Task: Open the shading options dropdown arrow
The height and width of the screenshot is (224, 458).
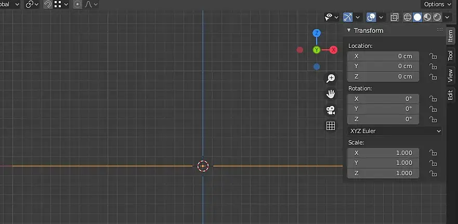Action: [x=447, y=18]
